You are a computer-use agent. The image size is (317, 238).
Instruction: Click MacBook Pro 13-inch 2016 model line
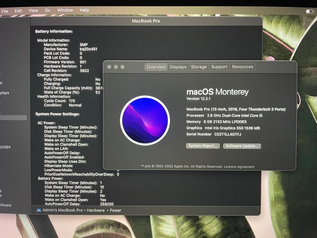pos(236,109)
